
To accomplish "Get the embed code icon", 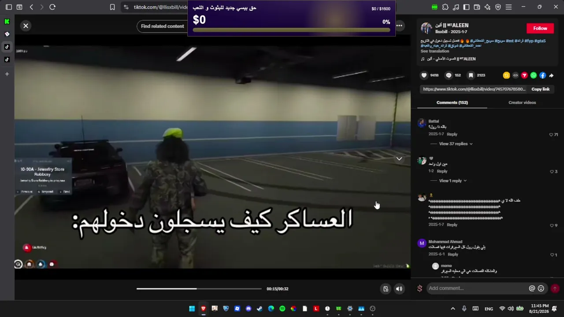I will pos(516,75).
